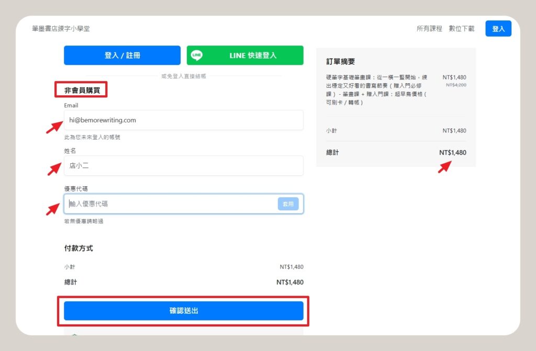Click the 登入 button in top header
The width and height of the screenshot is (536, 351).
(498, 29)
